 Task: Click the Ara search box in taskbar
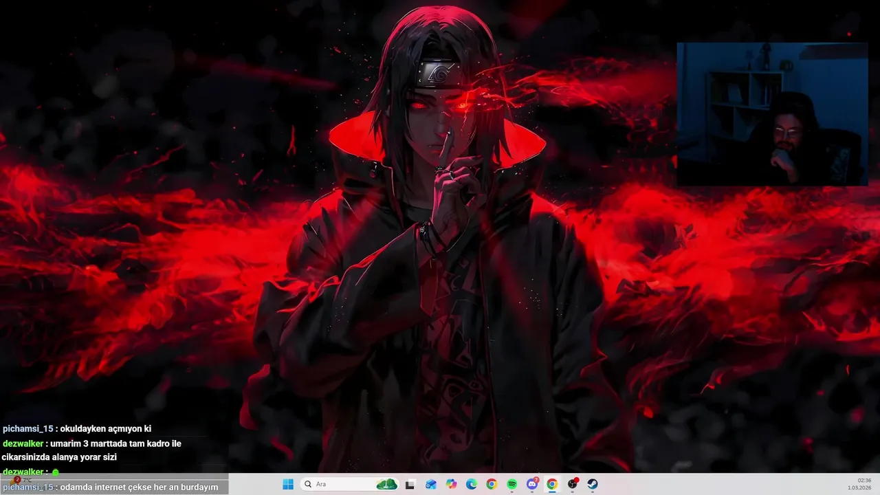(x=350, y=484)
